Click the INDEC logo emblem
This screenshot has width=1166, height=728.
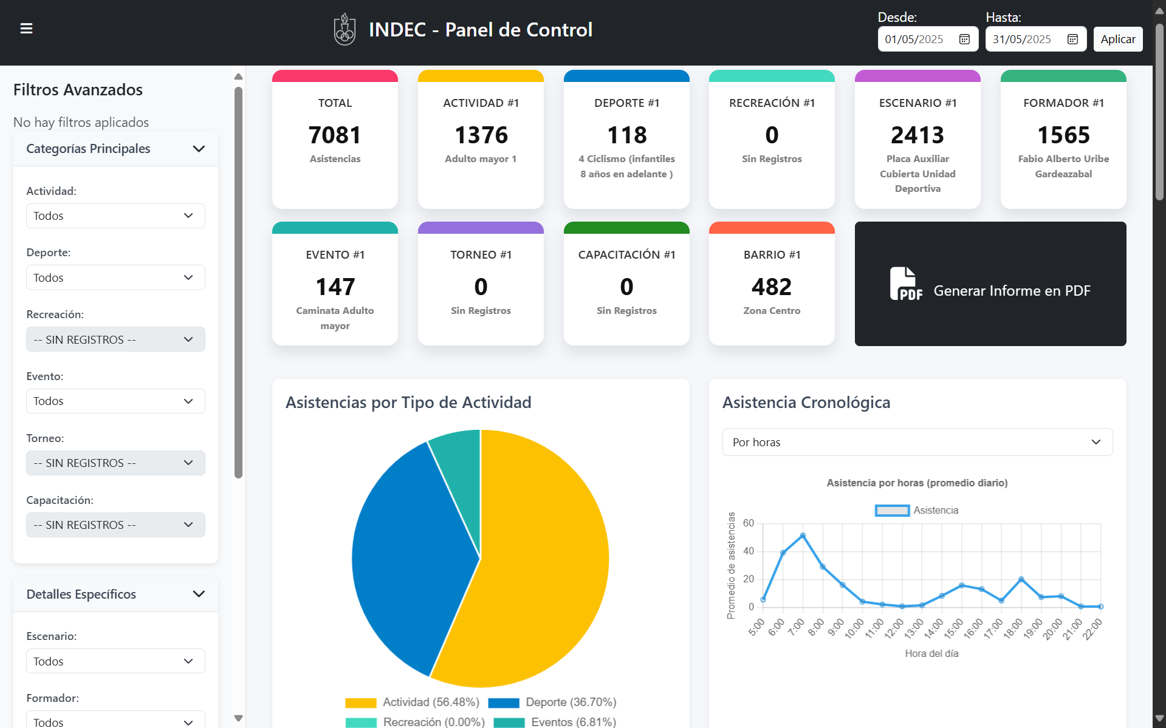point(345,30)
